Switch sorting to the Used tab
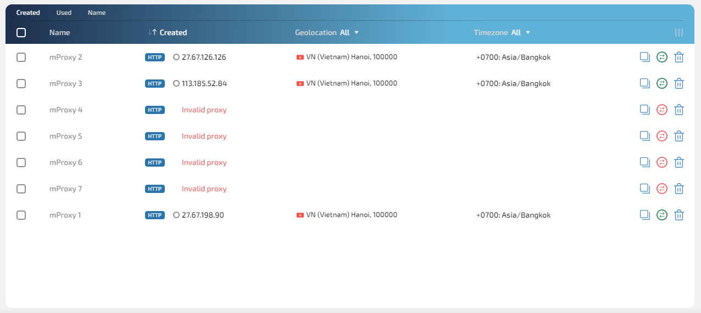This screenshot has height=313, width=701. point(64,13)
